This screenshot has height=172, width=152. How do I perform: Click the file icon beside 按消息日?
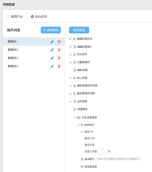pyautogui.click(x=82, y=159)
